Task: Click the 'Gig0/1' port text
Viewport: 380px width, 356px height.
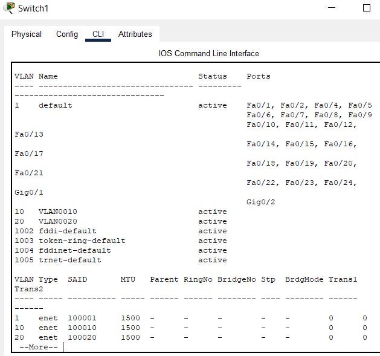Action: [x=29, y=193]
